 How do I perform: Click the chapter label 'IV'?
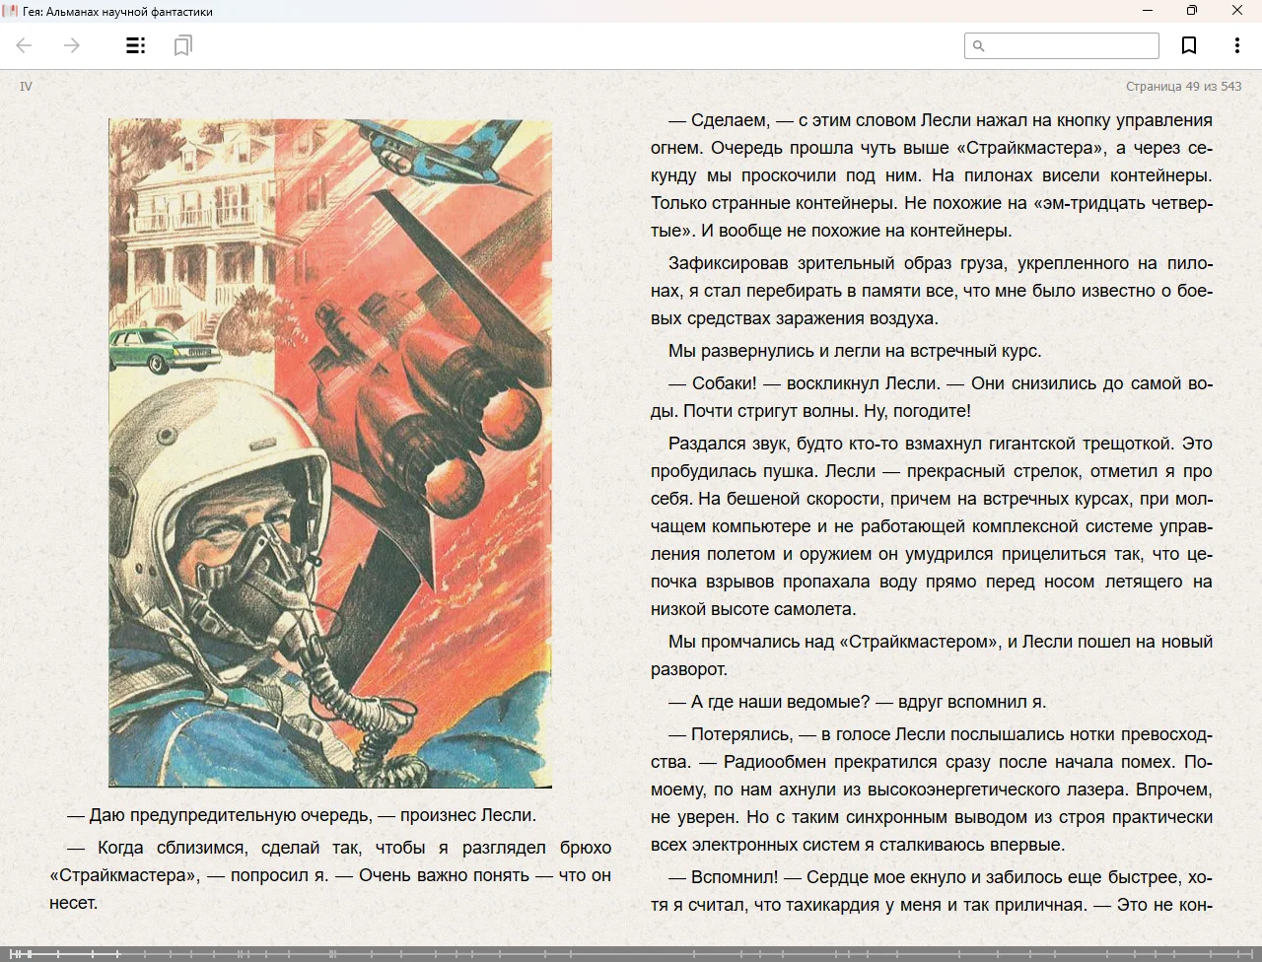tap(26, 87)
